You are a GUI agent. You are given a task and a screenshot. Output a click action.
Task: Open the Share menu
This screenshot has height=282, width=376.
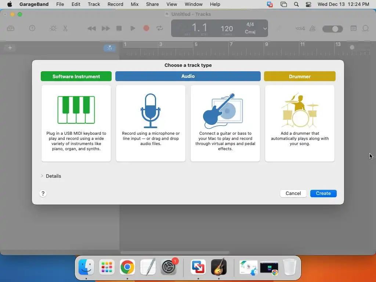point(152,4)
